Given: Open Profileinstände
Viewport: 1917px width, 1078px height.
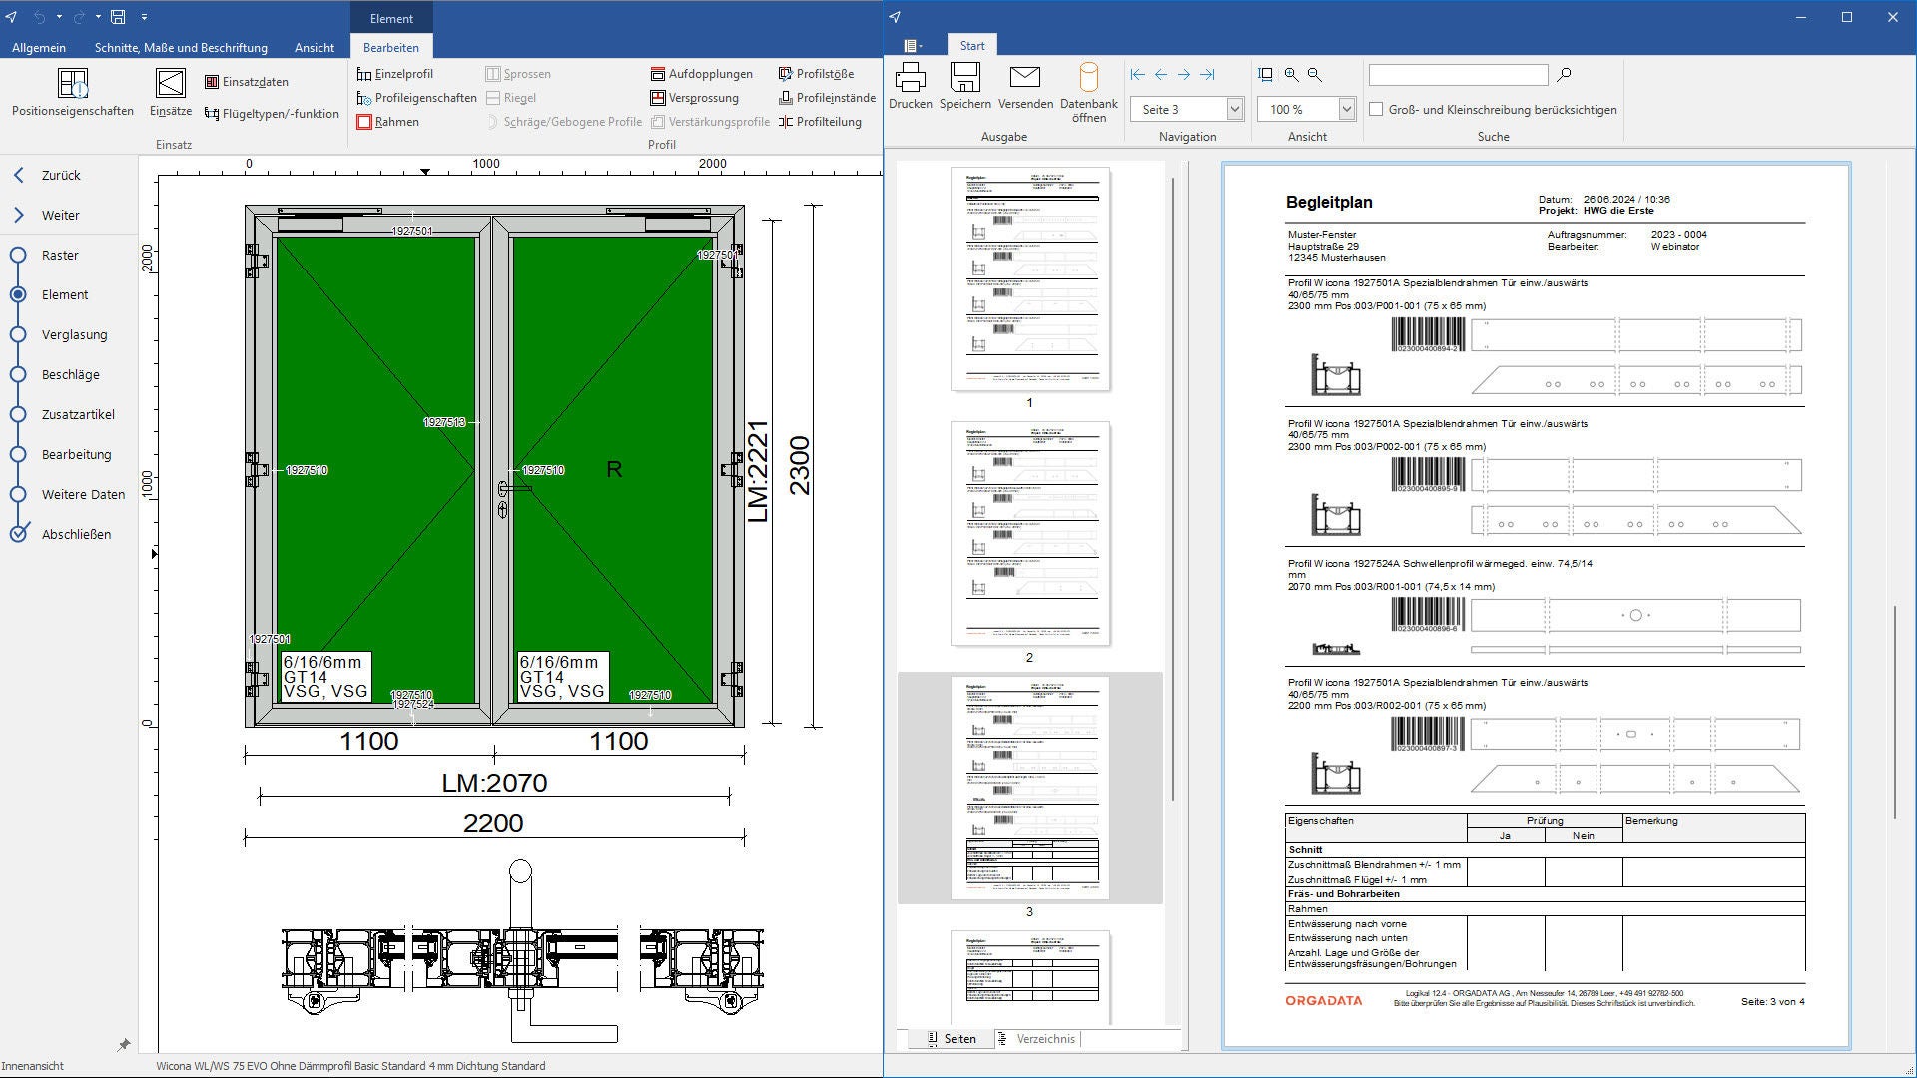Looking at the screenshot, I should click(827, 98).
